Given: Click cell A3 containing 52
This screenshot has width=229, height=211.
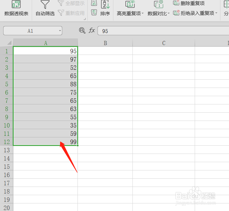Looking at the screenshot, I should [45, 67].
